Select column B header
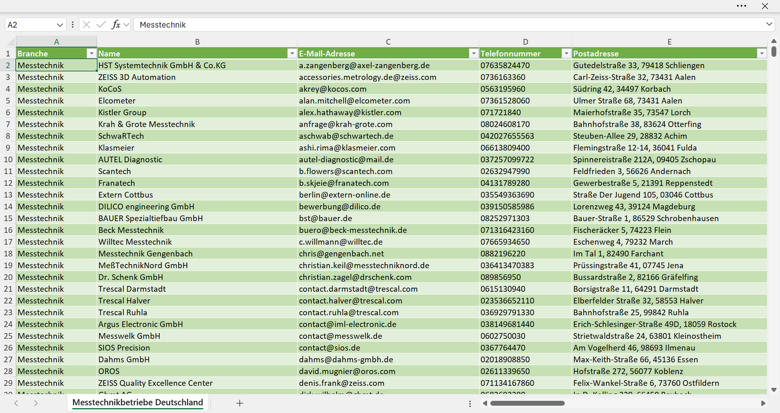780x413 pixels. [x=198, y=42]
